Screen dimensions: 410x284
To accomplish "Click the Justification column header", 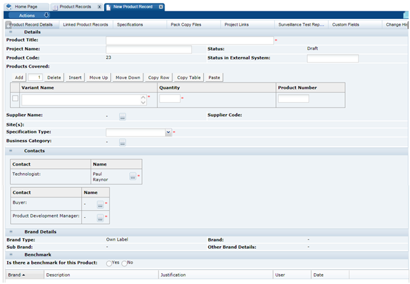I will [x=216, y=275].
